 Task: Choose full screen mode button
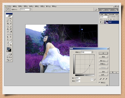[x=11, y=57]
